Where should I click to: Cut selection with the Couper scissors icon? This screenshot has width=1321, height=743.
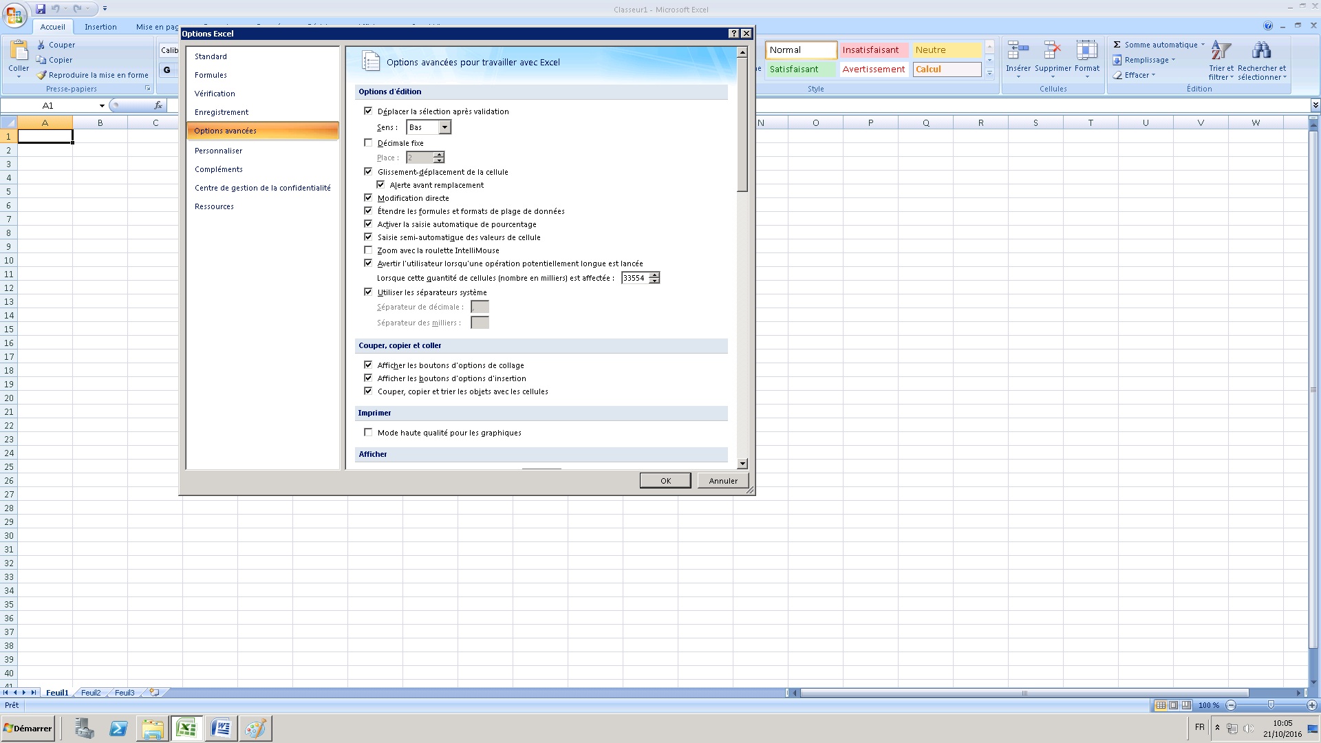click(41, 45)
